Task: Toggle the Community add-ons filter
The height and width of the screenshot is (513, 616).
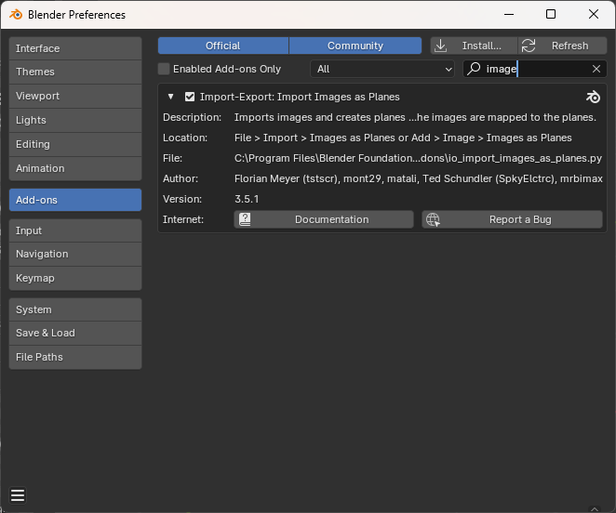Action: [x=355, y=46]
